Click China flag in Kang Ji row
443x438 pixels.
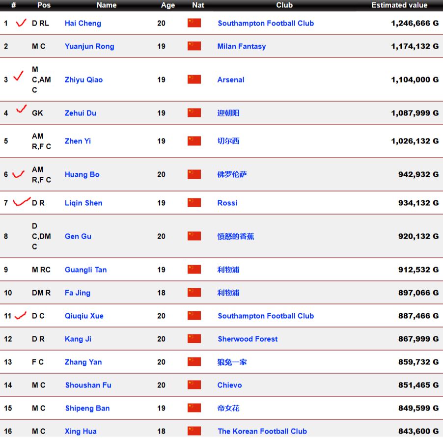click(194, 339)
